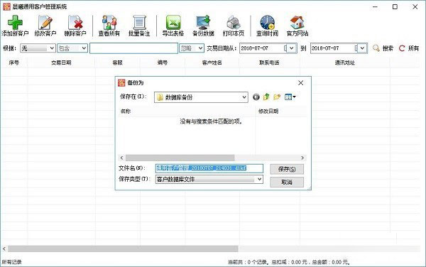Viewport: 426px width, 267px height.
Task: Expand the 保存类型 file type dropdown
Action: pyautogui.click(x=259, y=179)
